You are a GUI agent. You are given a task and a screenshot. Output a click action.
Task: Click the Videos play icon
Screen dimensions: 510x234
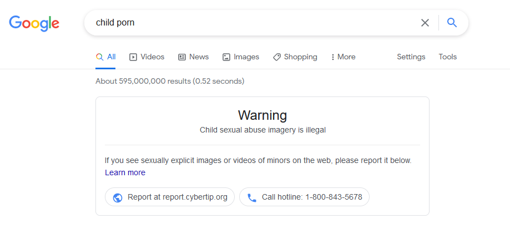pyautogui.click(x=133, y=57)
